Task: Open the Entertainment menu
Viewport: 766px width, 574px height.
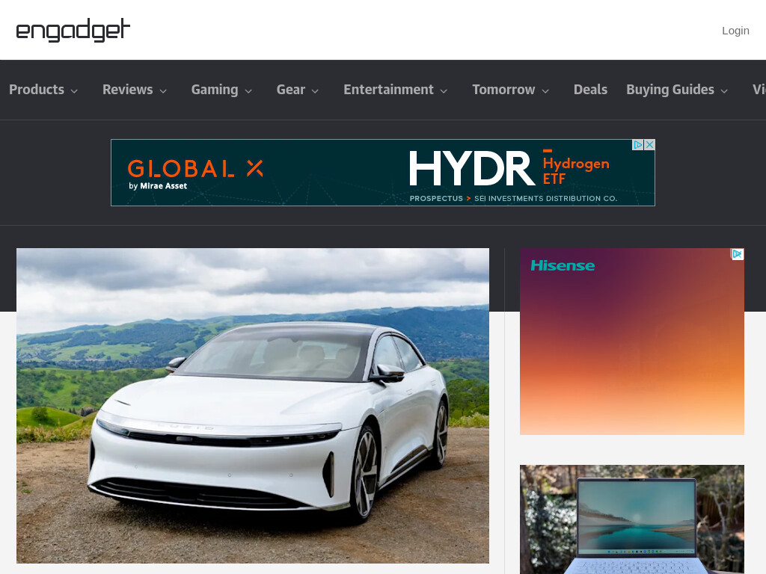Action: pyautogui.click(x=388, y=90)
